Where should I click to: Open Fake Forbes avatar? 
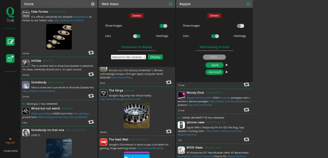coord(26,14)
